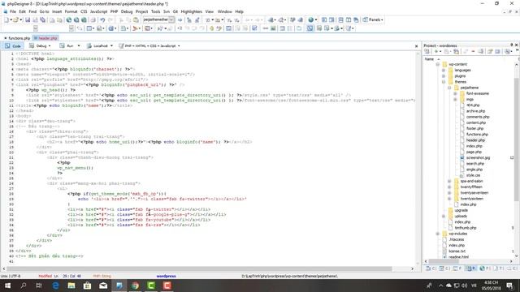520x292 pixels.
Task: Close the editor pane with the X button
Action: 416,46
